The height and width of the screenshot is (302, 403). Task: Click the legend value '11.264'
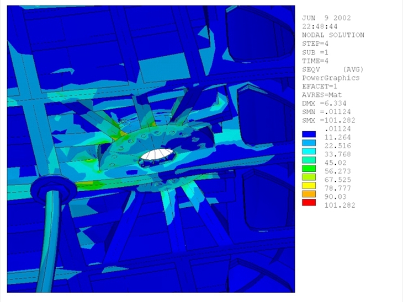click(337, 137)
